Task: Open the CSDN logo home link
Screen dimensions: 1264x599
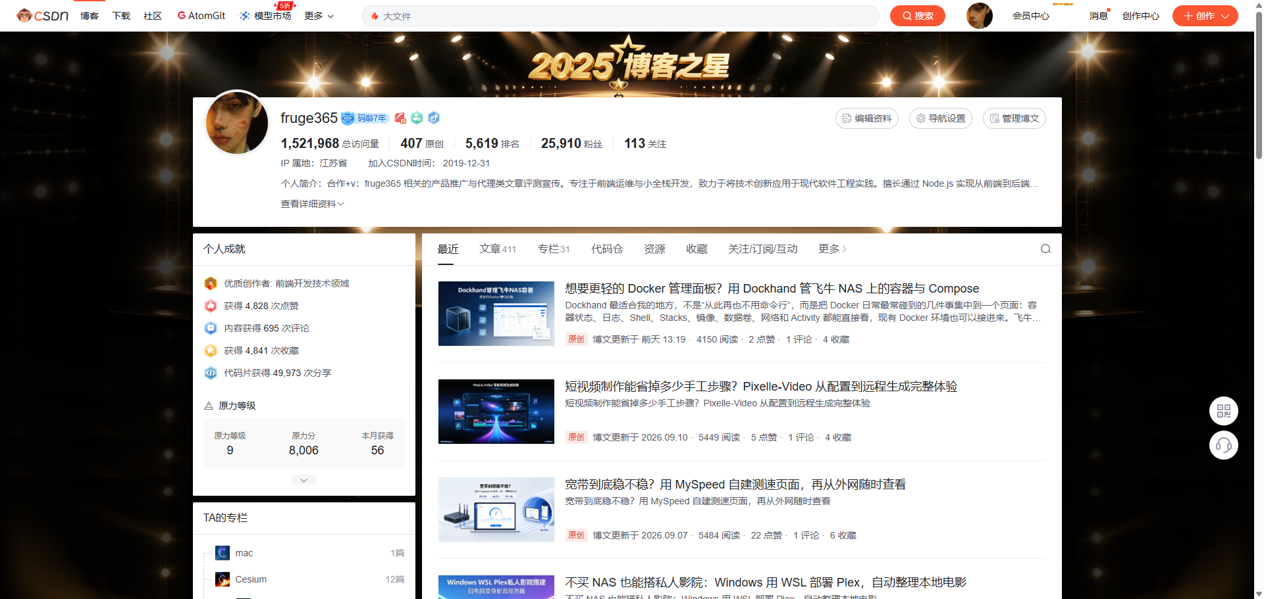Action: tap(43, 15)
